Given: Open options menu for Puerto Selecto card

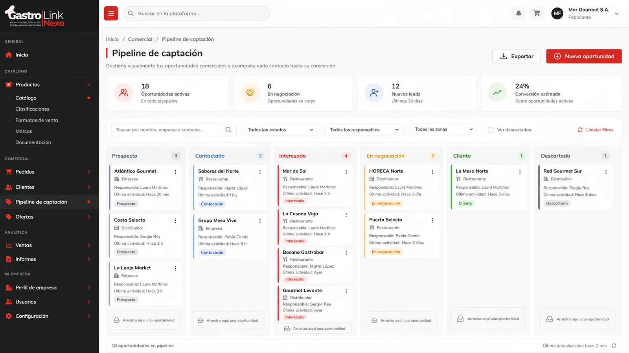Looking at the screenshot, I should [432, 220].
